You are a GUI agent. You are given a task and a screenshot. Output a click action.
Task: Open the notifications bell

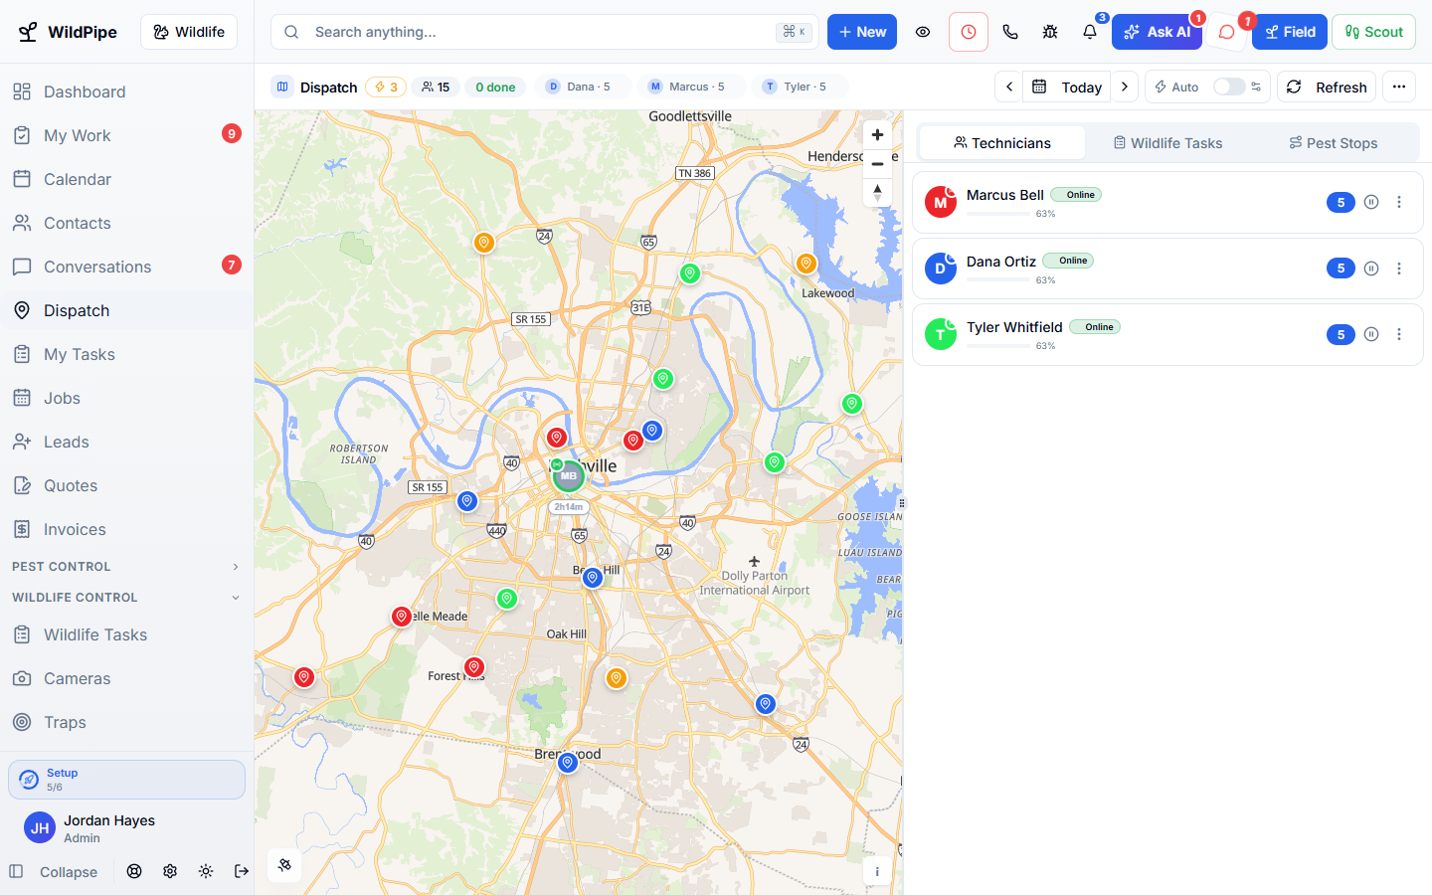tap(1090, 32)
